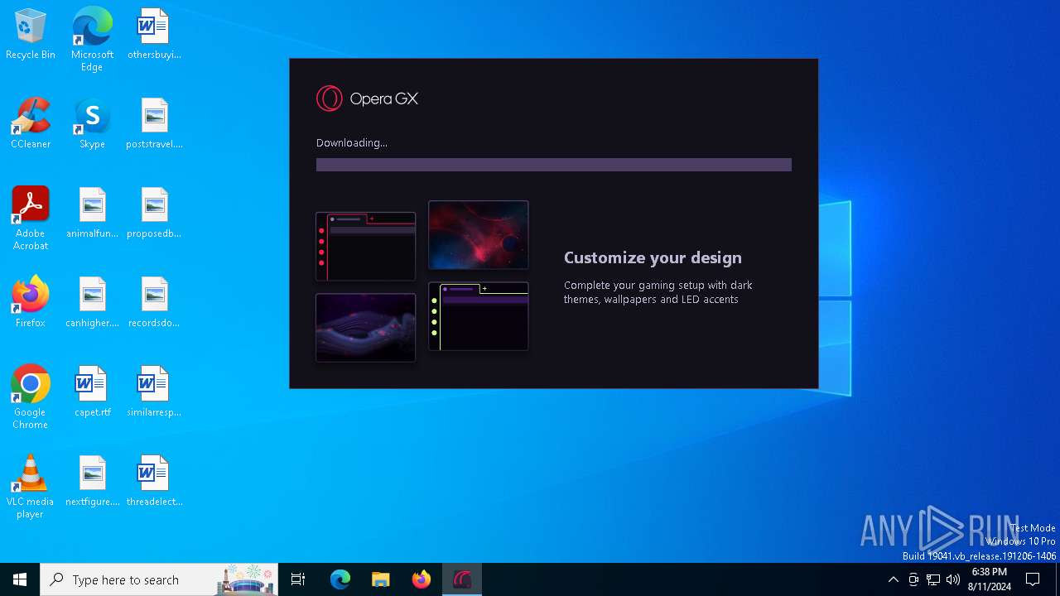The image size is (1060, 596).
Task: Open CCleaner desktop shortcut
Action: [31, 124]
